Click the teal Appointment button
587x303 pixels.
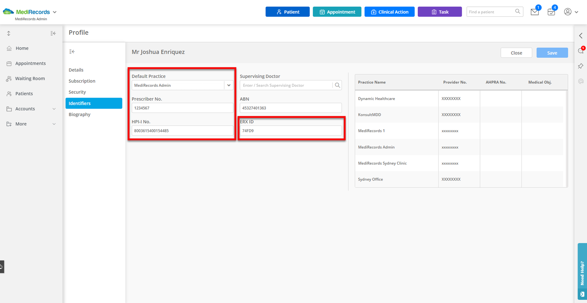coord(337,12)
